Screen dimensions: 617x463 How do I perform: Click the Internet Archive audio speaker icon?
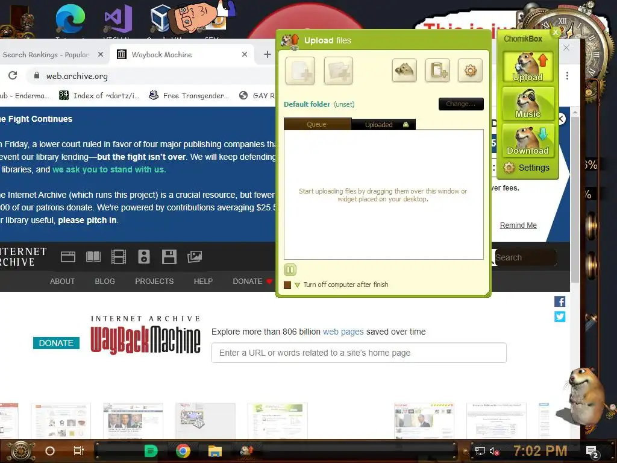point(143,257)
